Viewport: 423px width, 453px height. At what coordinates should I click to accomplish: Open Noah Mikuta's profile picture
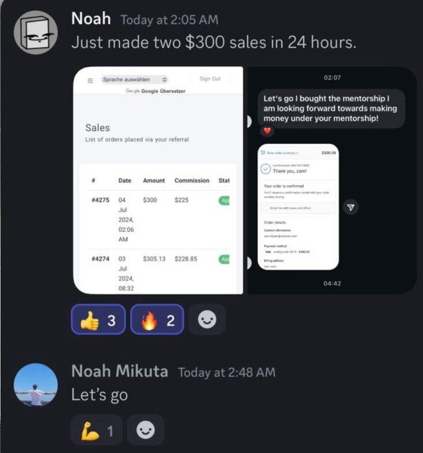click(36, 385)
